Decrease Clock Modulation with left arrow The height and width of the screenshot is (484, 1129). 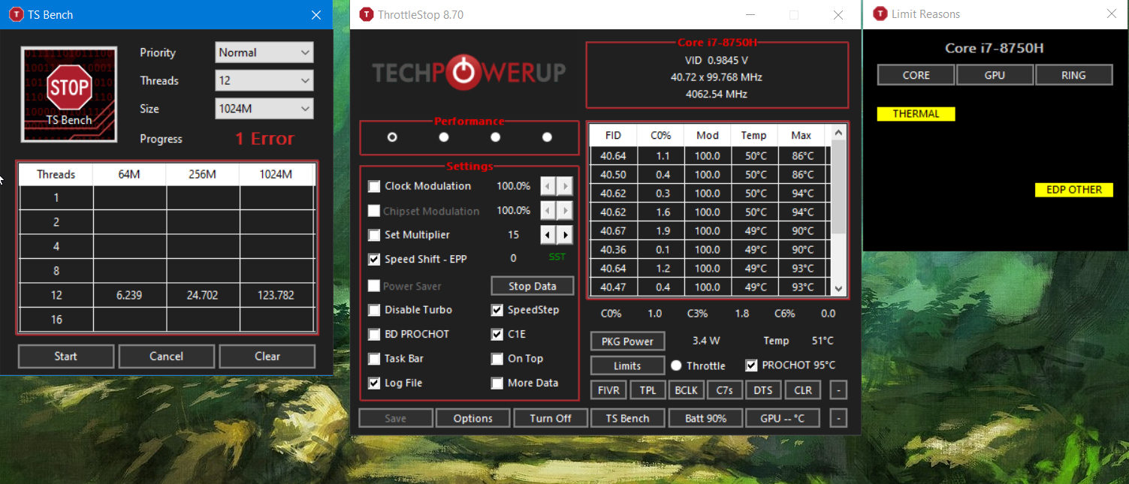pyautogui.click(x=548, y=186)
